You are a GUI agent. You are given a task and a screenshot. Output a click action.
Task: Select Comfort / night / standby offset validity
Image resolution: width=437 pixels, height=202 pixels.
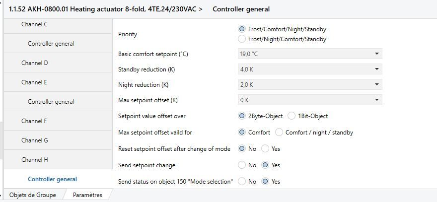tap(279, 133)
